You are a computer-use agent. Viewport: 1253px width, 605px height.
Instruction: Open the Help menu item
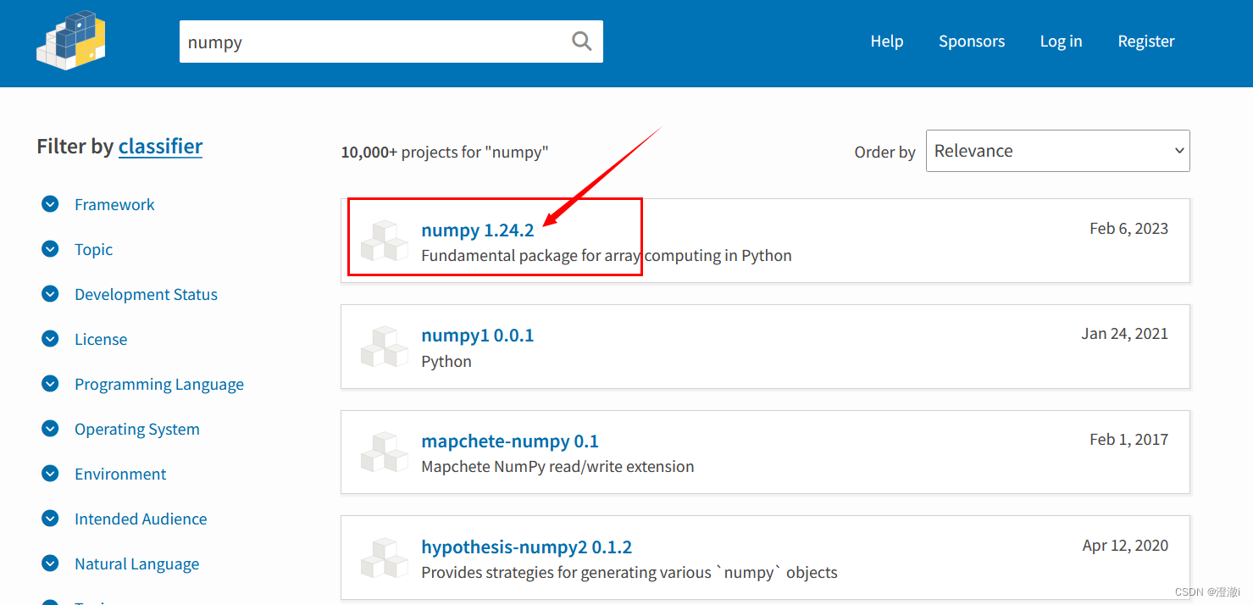click(887, 41)
